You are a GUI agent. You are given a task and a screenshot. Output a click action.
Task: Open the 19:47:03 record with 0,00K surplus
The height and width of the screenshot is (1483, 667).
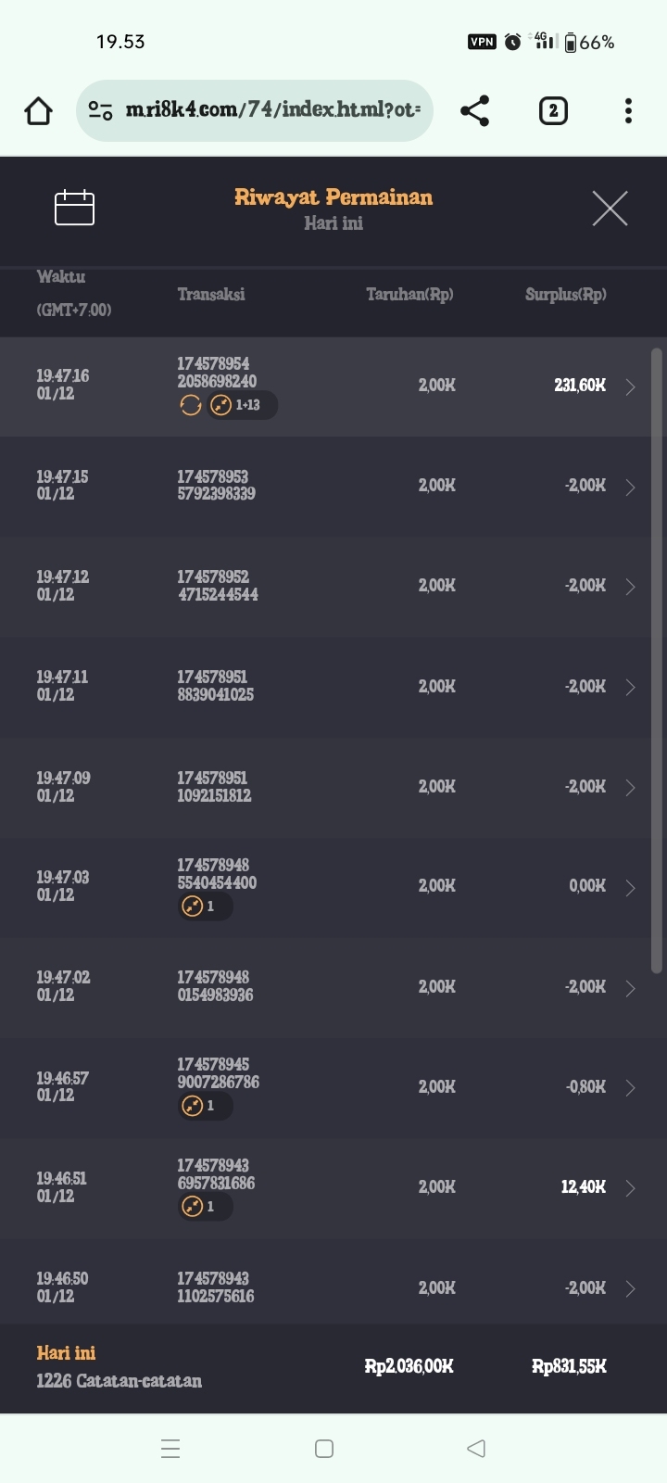[x=630, y=888]
